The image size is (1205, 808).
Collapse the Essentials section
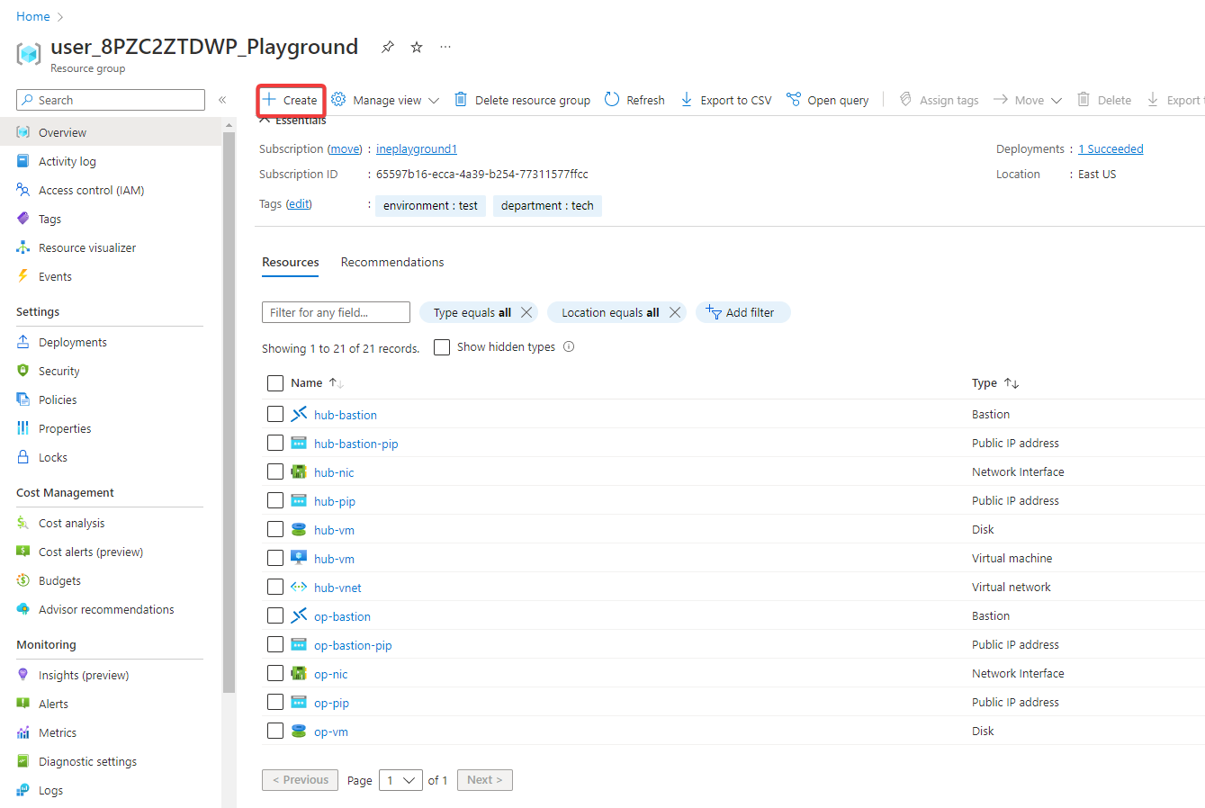pyautogui.click(x=265, y=121)
